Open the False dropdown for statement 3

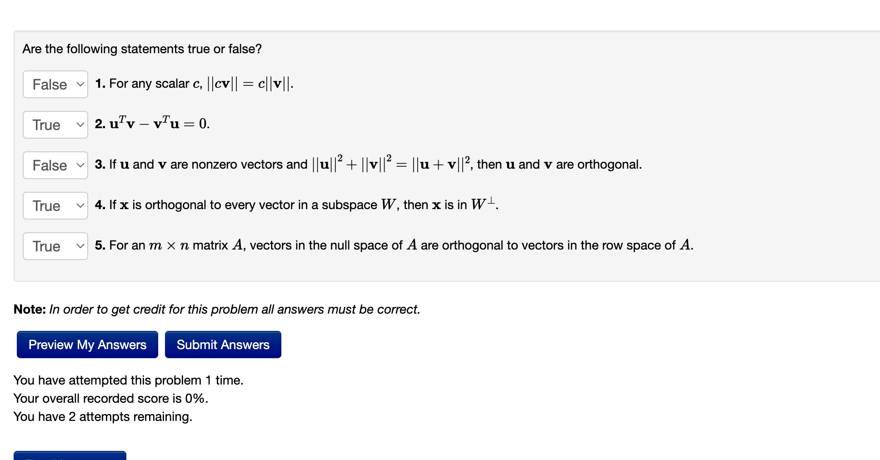coord(55,165)
